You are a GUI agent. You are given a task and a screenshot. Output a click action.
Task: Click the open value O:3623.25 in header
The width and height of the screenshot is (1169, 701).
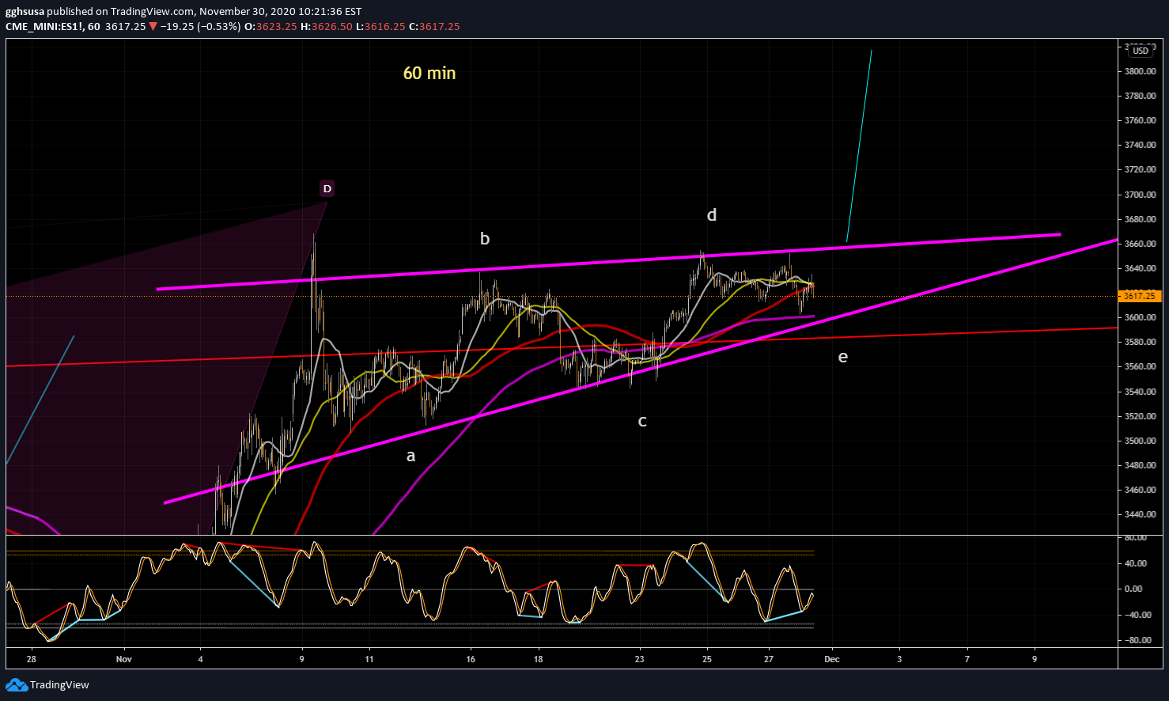point(270,26)
